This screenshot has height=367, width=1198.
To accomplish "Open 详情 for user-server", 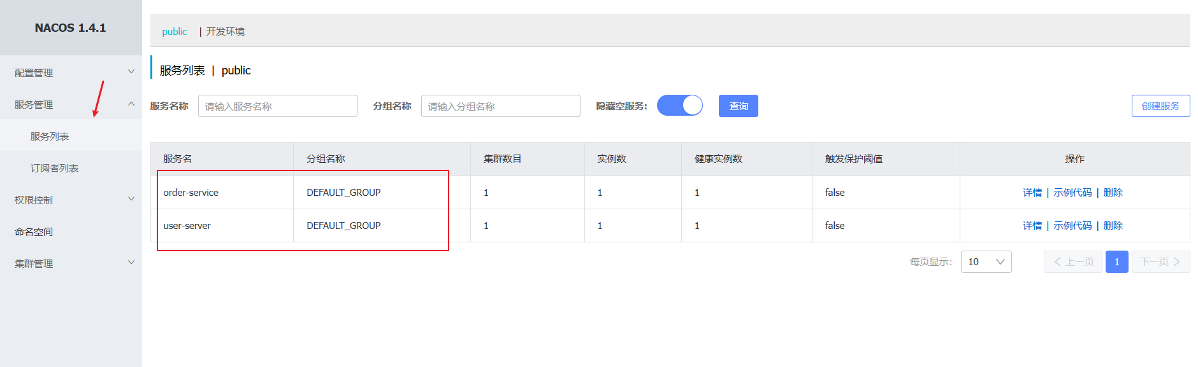I will (x=1032, y=225).
